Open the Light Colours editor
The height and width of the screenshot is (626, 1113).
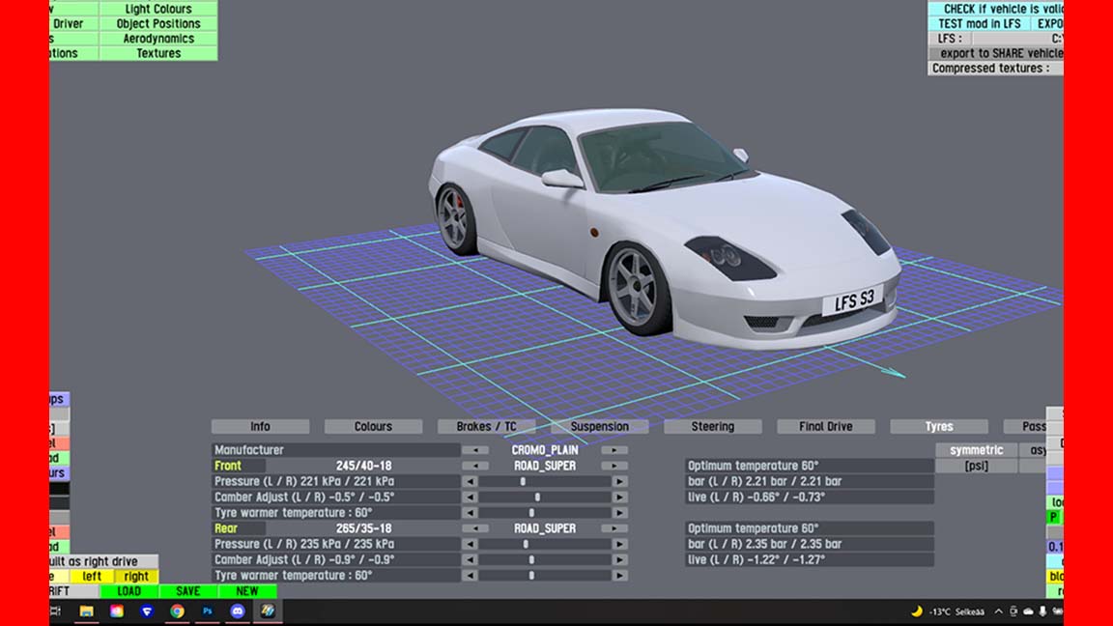click(x=158, y=9)
